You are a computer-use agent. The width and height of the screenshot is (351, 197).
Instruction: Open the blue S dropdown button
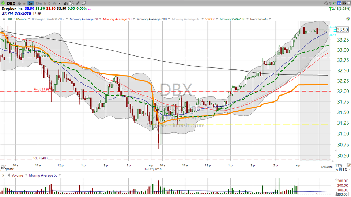pos(338,3)
